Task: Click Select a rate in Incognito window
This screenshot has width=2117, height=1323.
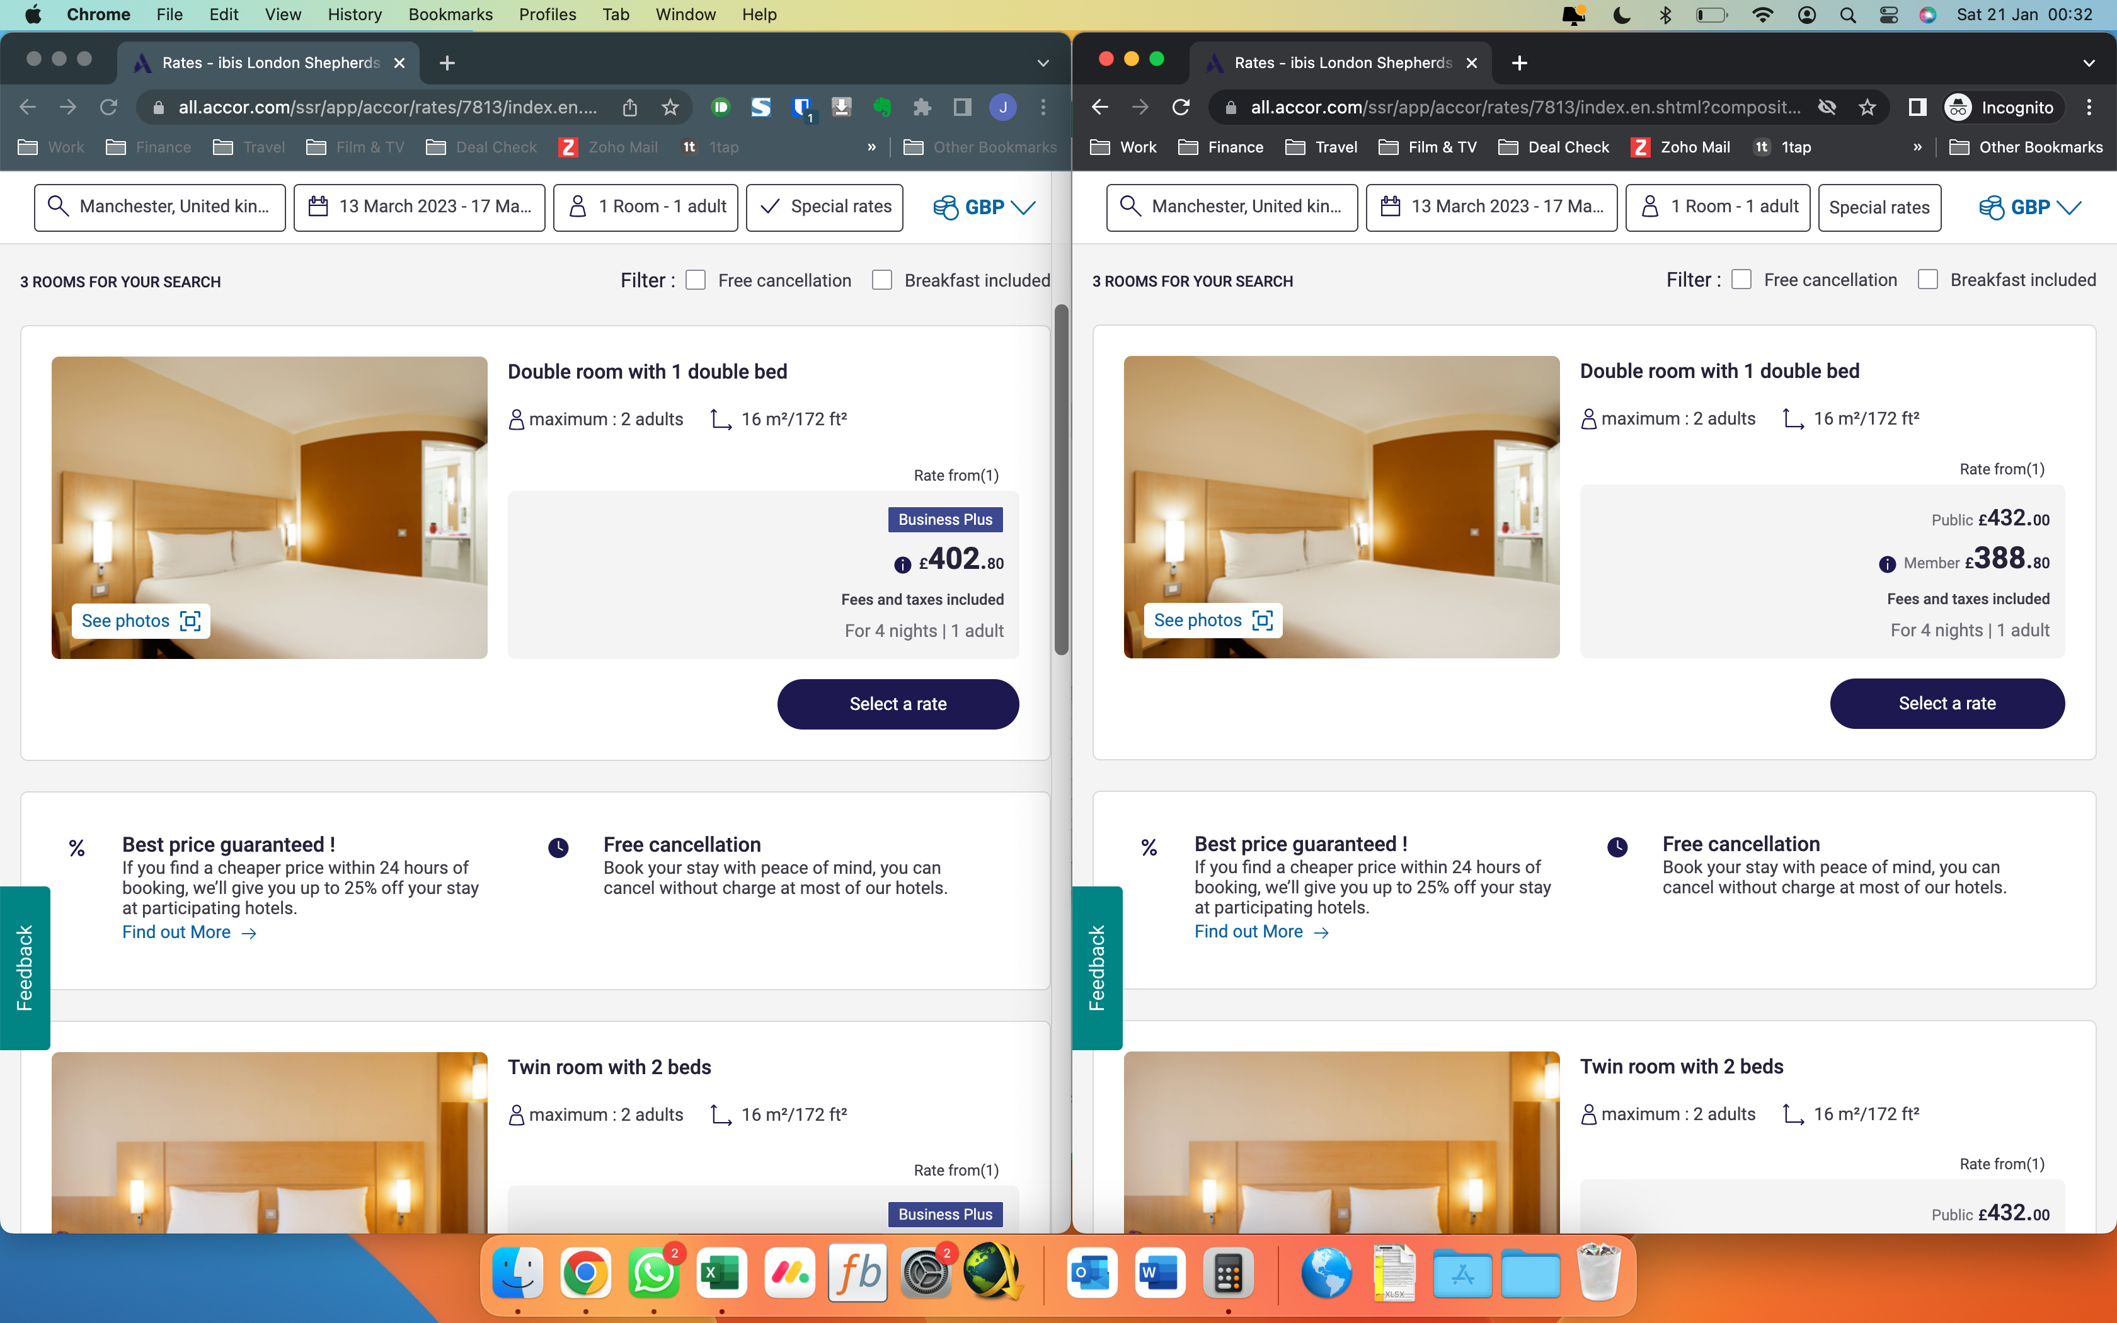Action: [1948, 702]
